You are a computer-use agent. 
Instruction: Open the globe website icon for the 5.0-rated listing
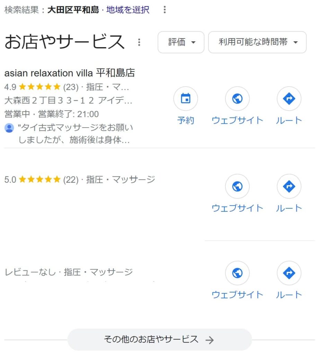[237, 186]
